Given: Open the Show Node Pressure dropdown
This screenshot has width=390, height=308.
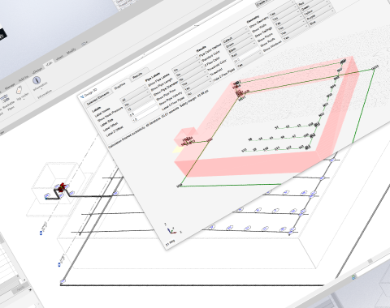Looking at the screenshot, I should (x=137, y=99).
